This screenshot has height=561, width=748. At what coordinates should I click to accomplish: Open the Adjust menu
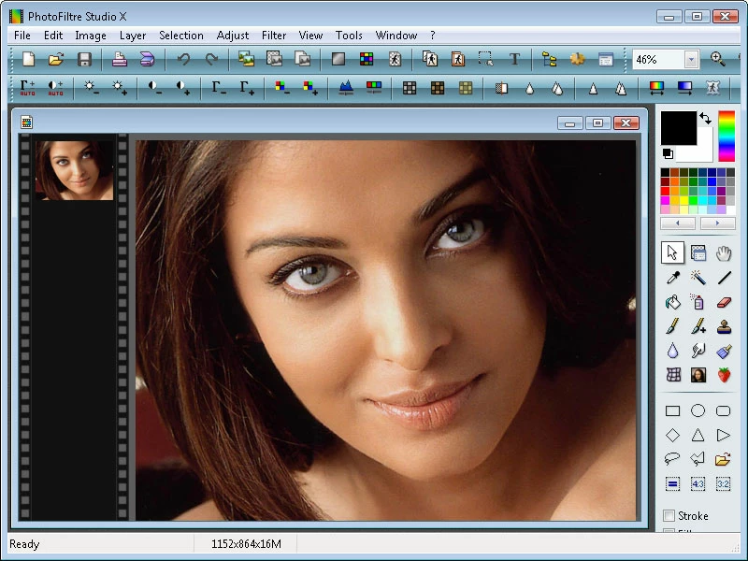[x=232, y=36]
